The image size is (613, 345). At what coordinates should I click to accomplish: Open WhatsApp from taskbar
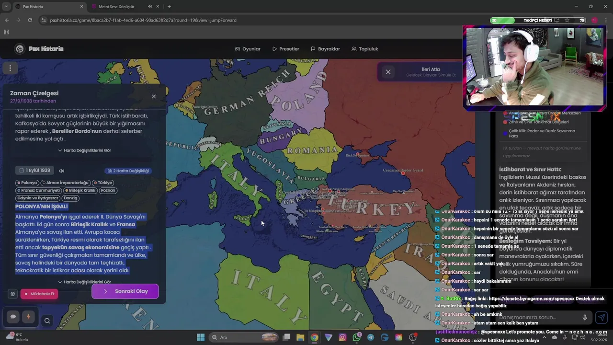(x=357, y=337)
